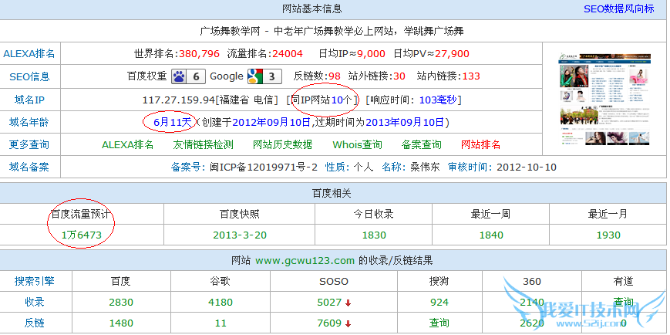Open the 网站历史数据 link
The height and width of the screenshot is (335, 670).
pos(282,144)
